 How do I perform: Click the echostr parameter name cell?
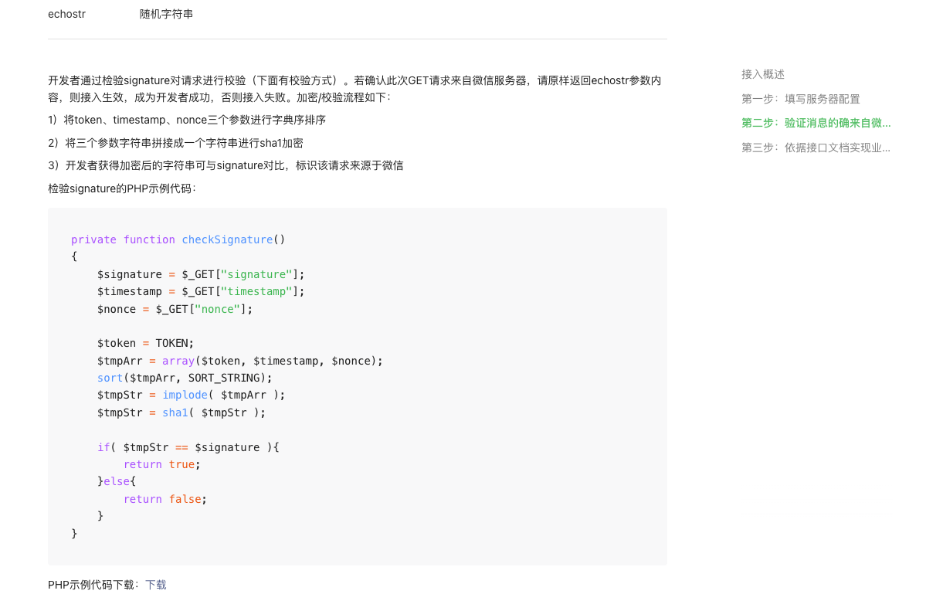[66, 14]
